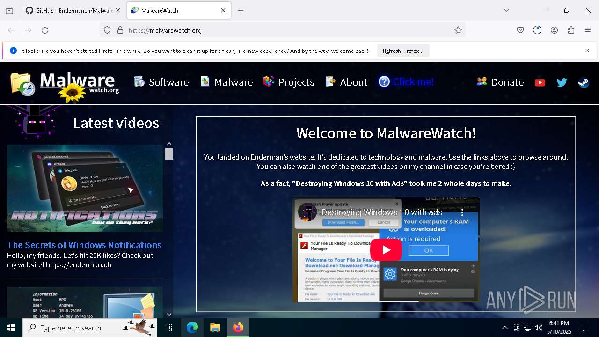Screen dimensions: 599x337
Task: Launch Microsoft Edge from taskbar
Action: [x=192, y=328]
